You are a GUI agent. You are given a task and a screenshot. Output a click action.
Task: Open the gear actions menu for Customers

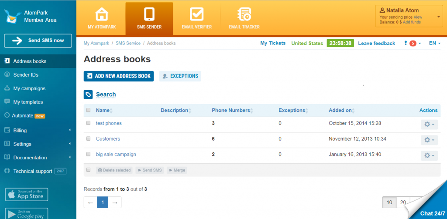429,140
